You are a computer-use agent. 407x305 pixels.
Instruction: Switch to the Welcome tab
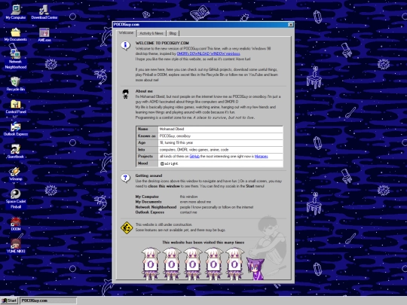coord(126,32)
